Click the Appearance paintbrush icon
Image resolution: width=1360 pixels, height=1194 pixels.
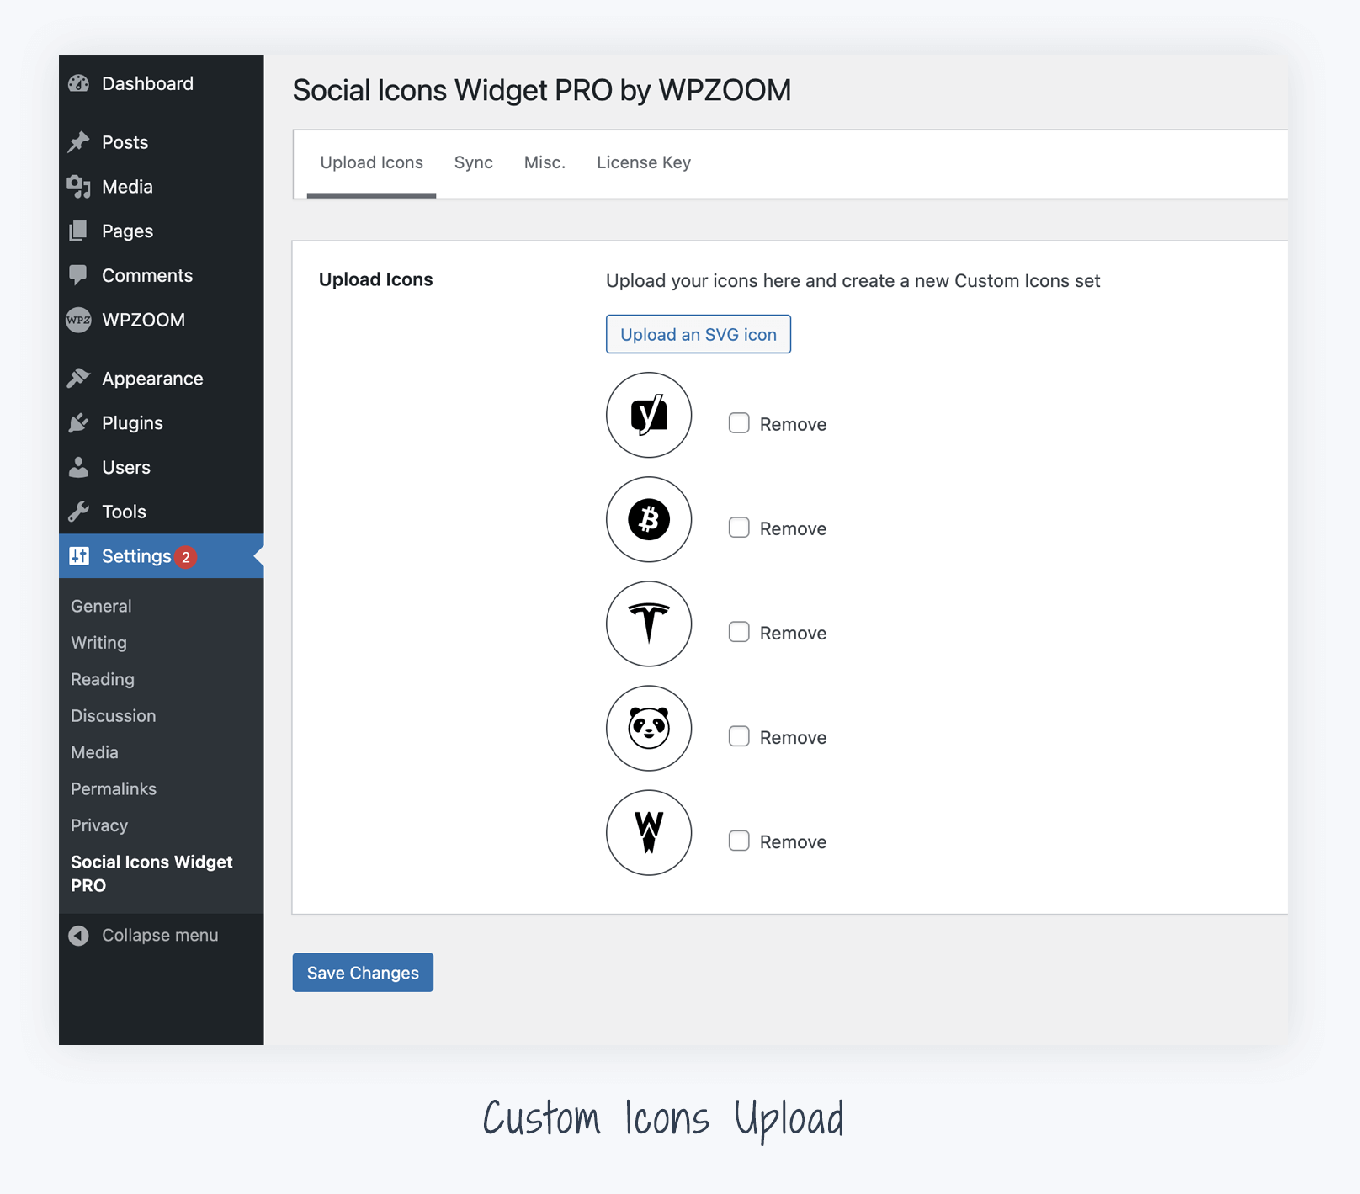79,378
